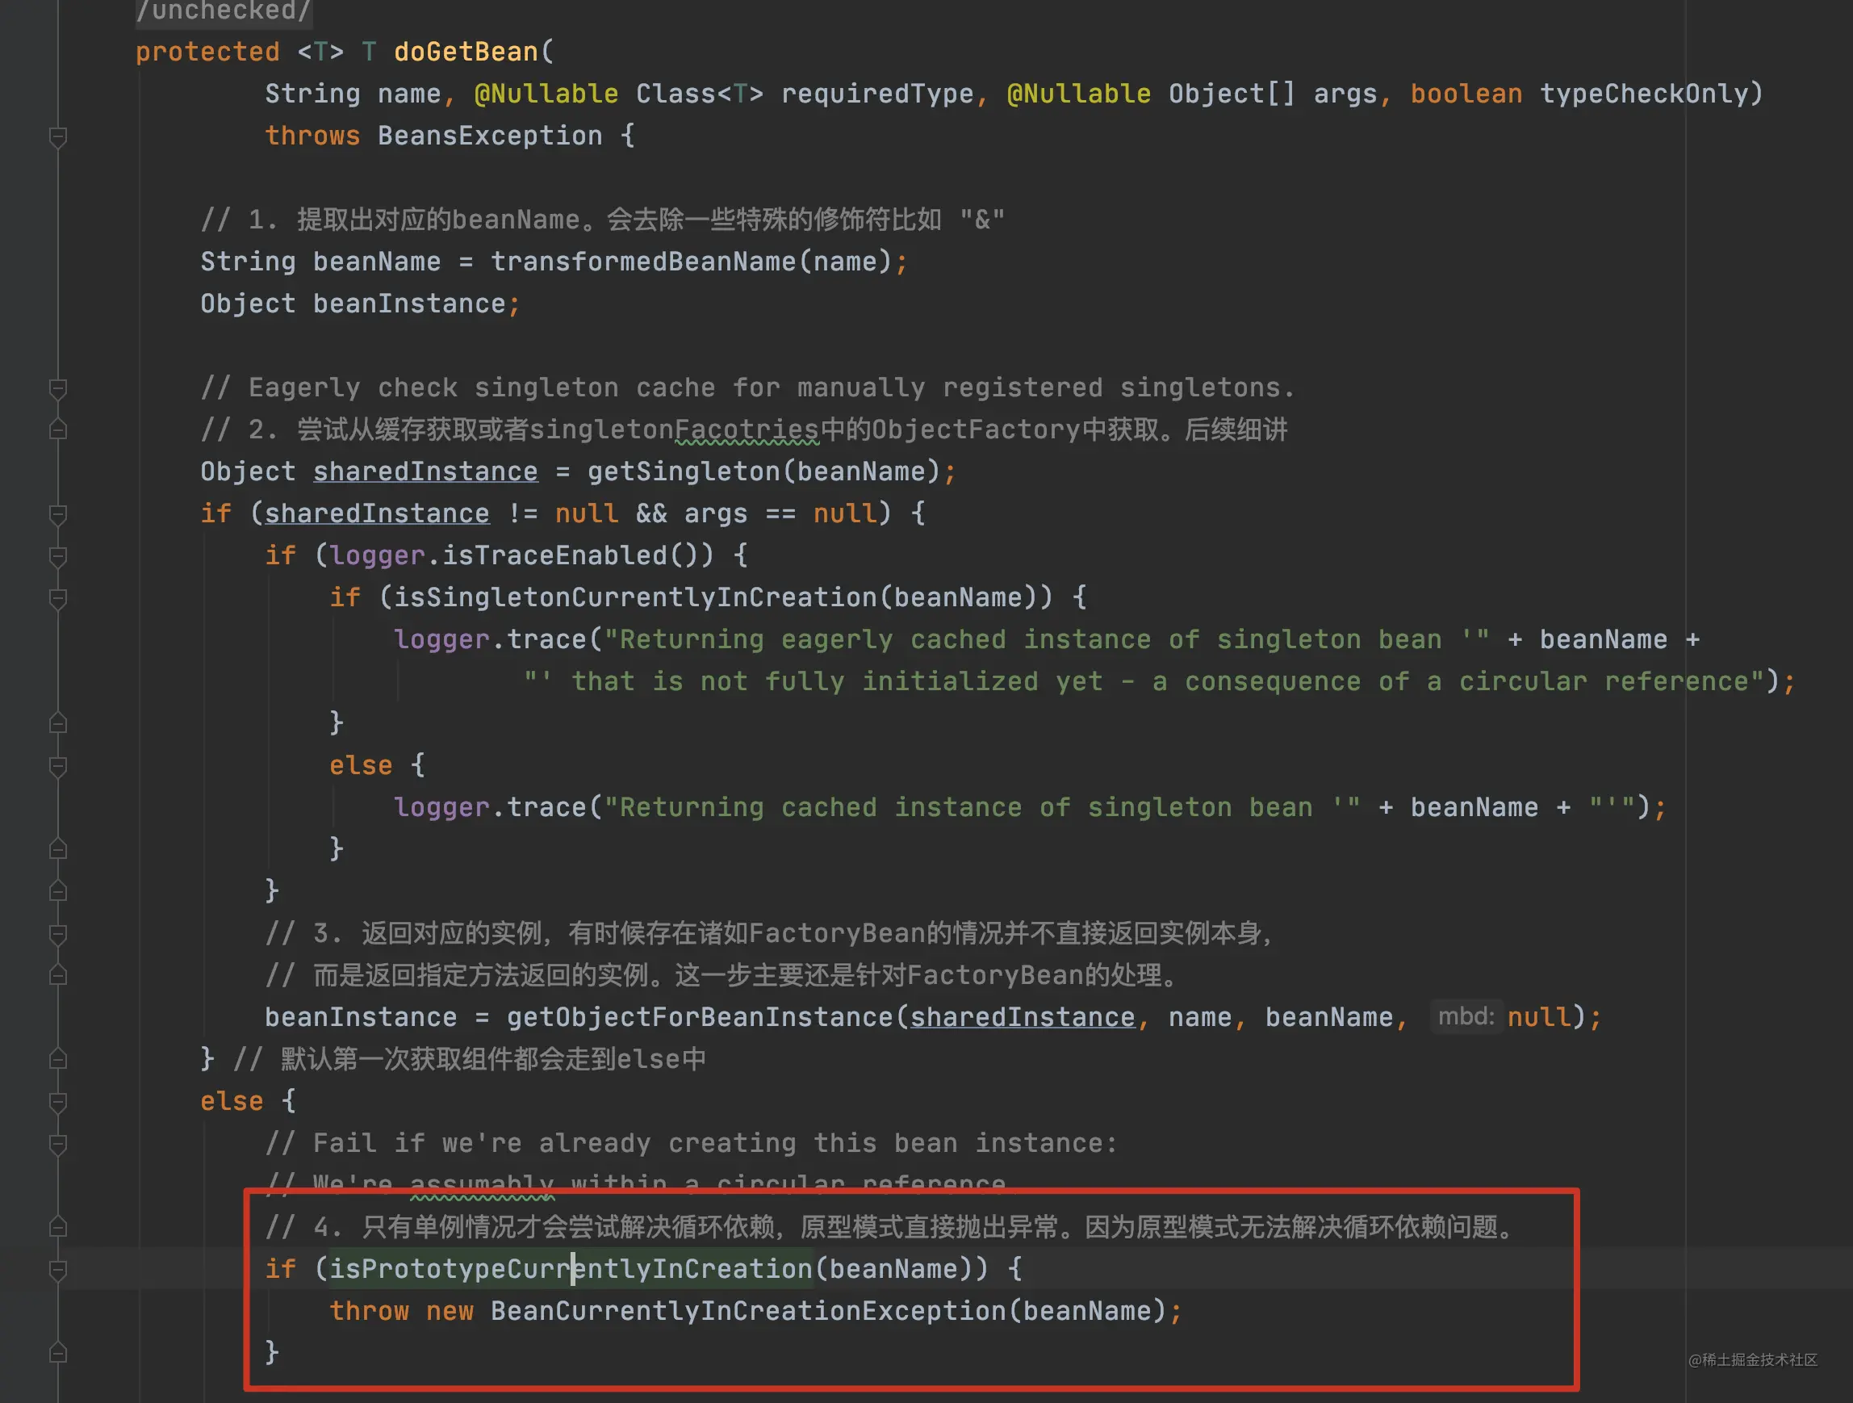Screen dimensions: 1853x1403
Task: Collapse comment block starting with '// 3.'
Action: tap(58, 933)
